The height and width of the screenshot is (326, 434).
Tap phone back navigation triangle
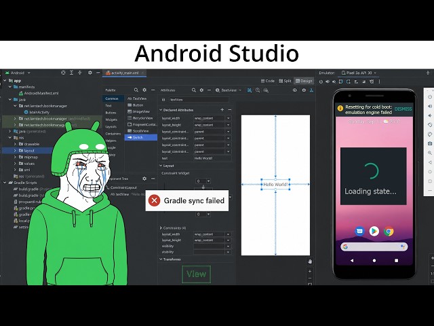coord(352,261)
